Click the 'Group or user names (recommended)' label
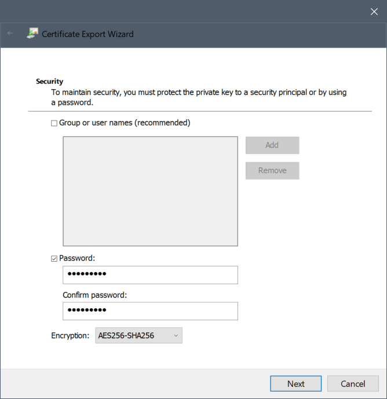Viewport: 387px width, 399px height. tap(125, 123)
